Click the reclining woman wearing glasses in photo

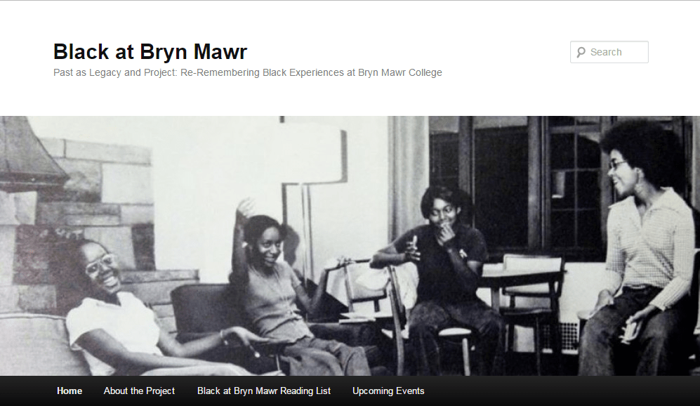pos(129,308)
